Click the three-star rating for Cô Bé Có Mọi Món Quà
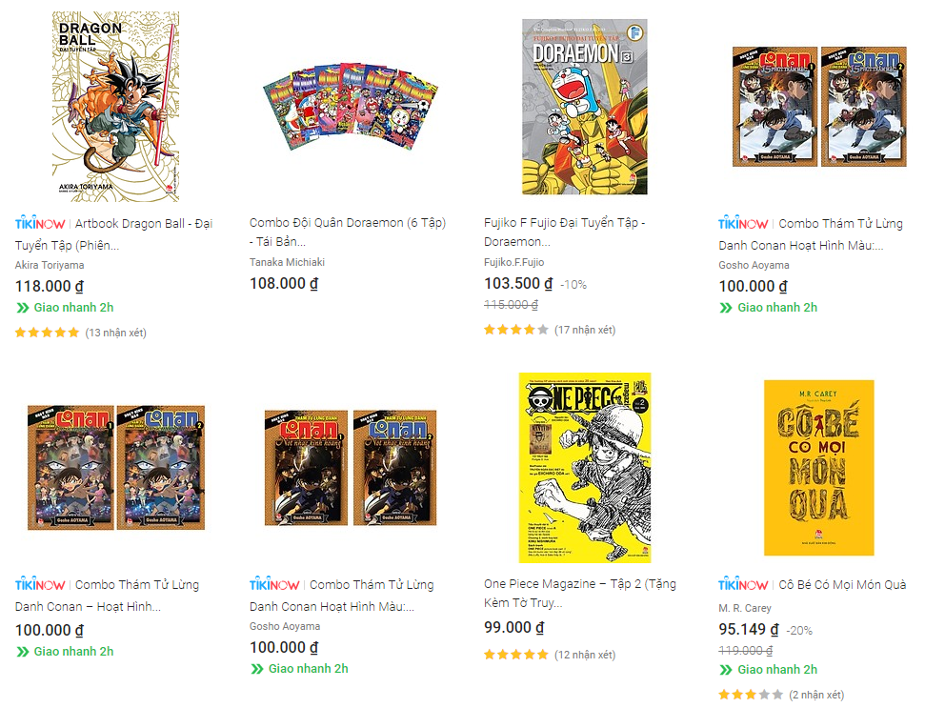 (x=750, y=695)
